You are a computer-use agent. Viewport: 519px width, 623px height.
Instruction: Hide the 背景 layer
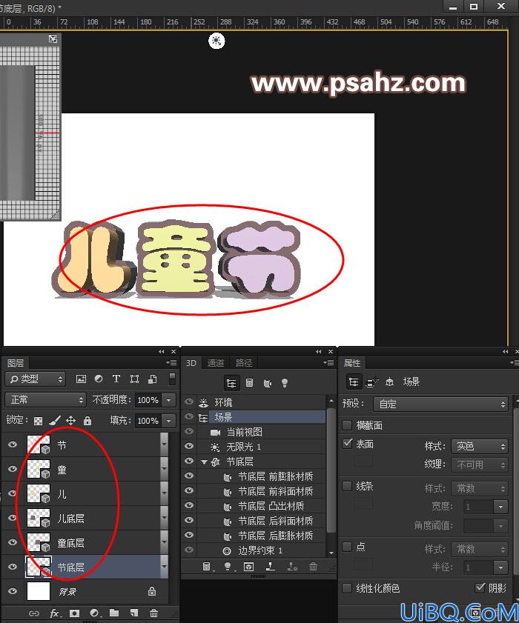[13, 591]
